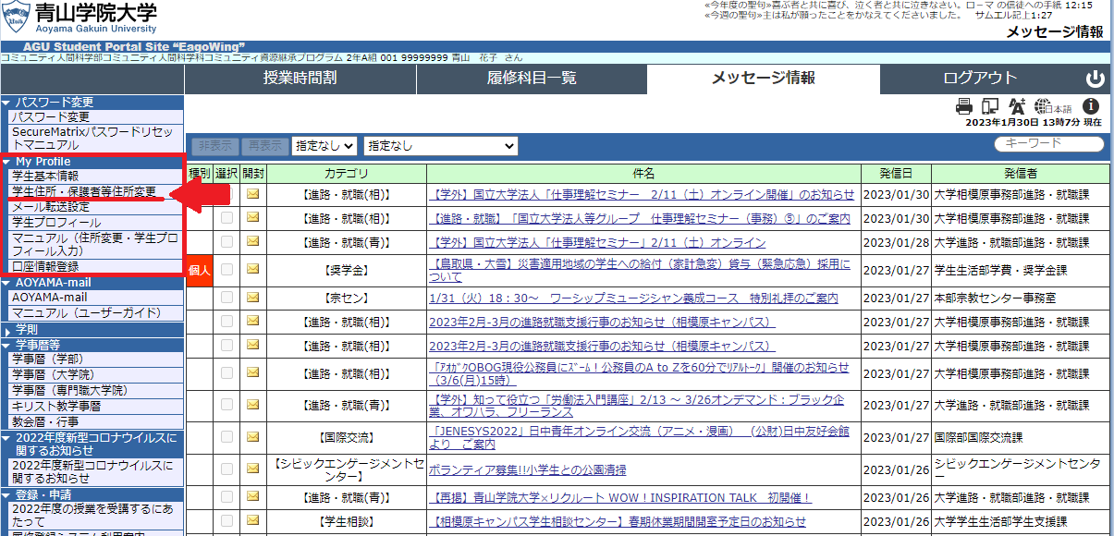
Task: Select checkbox for the OBOG現役公務員 message
Action: click(x=226, y=373)
